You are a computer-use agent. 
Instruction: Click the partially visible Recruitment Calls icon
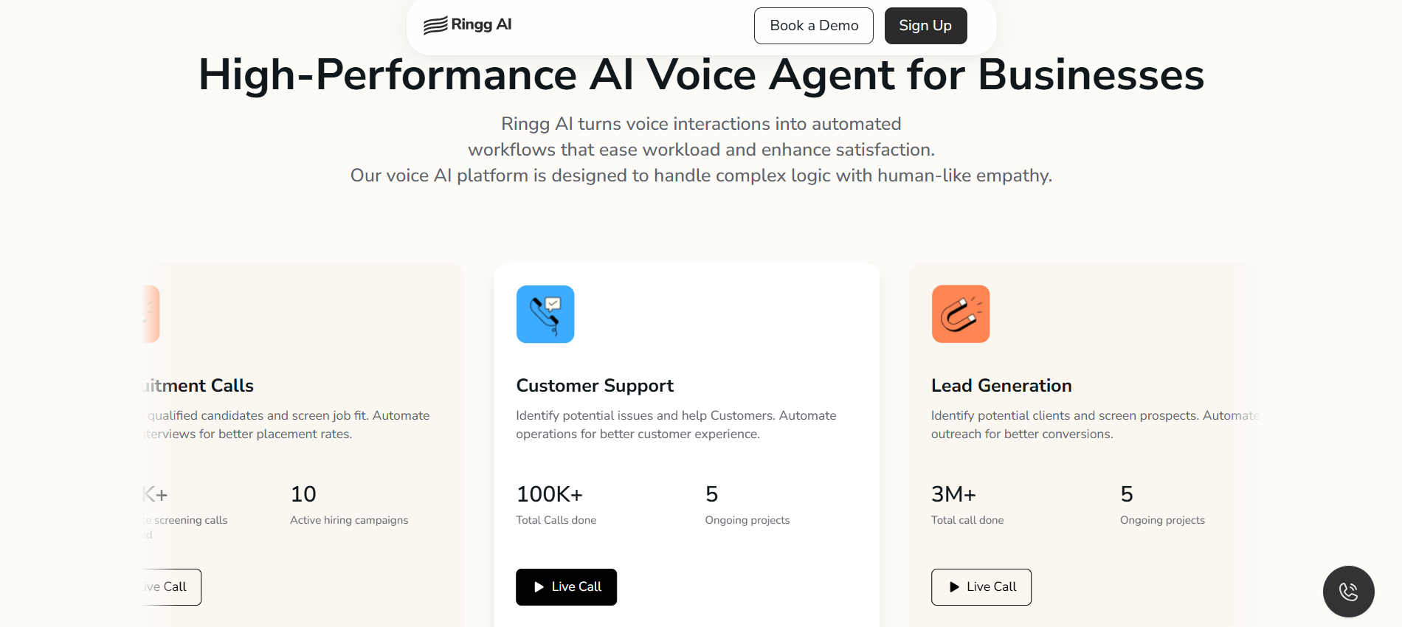(x=151, y=314)
